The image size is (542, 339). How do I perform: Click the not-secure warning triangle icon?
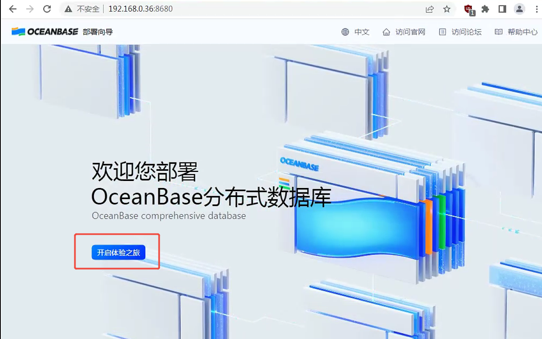click(69, 9)
